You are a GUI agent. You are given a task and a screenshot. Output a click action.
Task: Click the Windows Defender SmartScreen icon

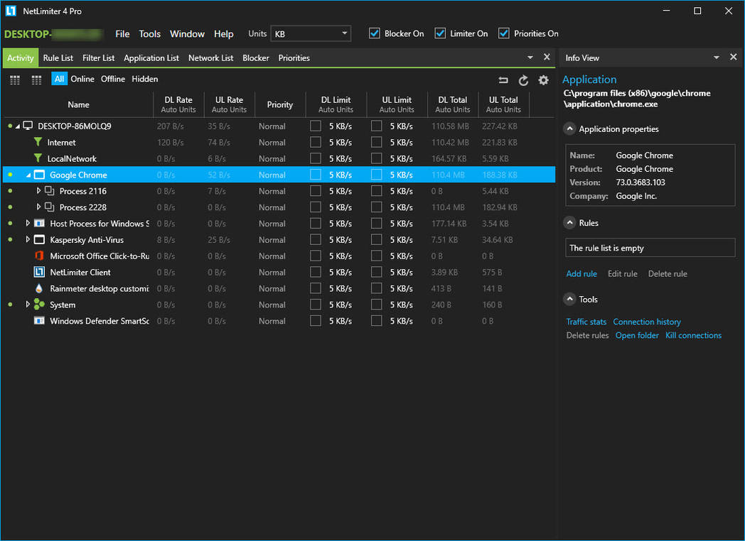point(39,321)
